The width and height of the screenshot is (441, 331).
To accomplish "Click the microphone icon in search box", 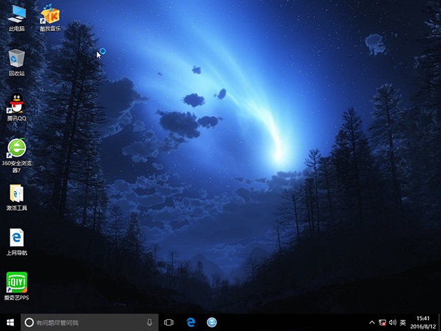I will (150, 322).
